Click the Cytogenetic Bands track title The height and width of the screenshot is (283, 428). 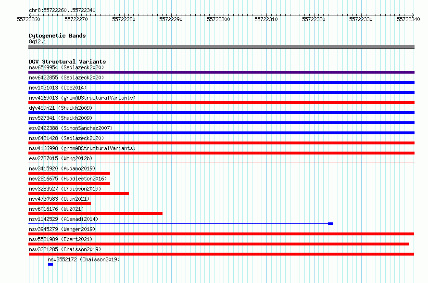(x=57, y=36)
